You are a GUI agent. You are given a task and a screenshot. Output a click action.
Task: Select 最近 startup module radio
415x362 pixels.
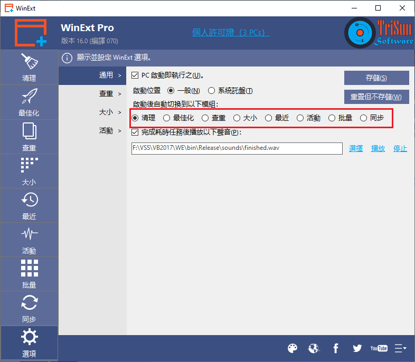click(268, 118)
